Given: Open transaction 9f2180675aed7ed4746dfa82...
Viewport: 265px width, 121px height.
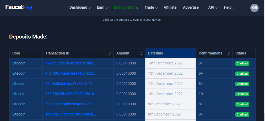Looking at the screenshot, I should tap(70, 73).
